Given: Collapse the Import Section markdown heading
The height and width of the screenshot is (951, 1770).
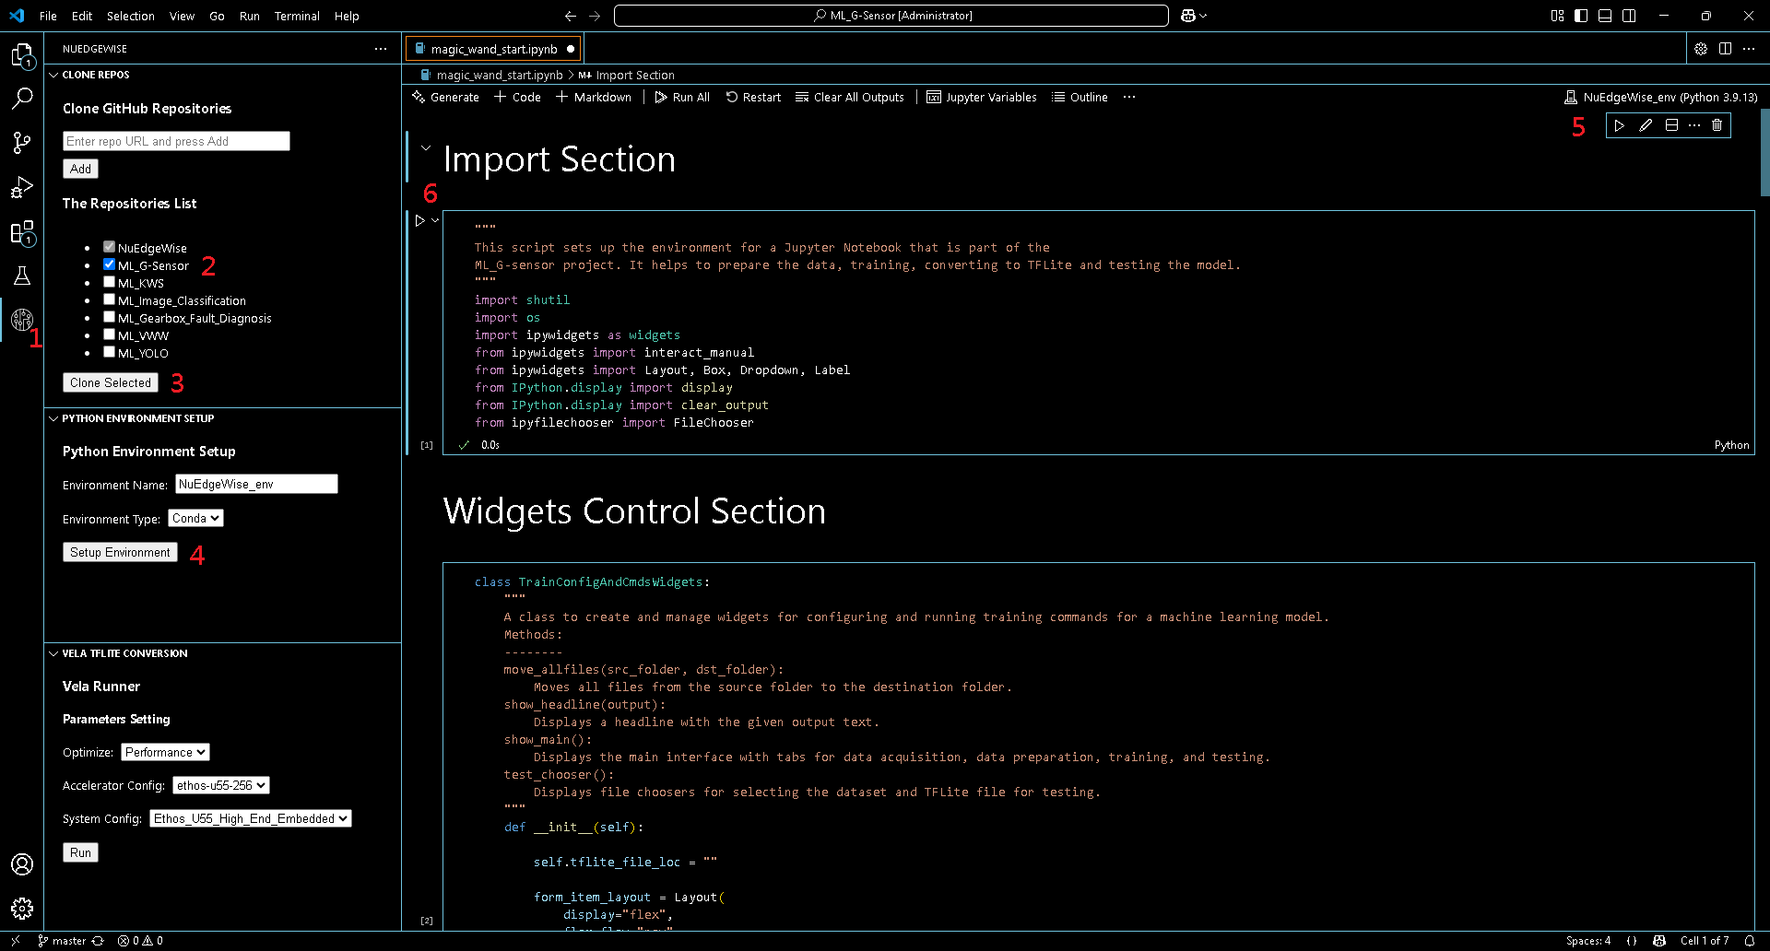Looking at the screenshot, I should pos(426,147).
